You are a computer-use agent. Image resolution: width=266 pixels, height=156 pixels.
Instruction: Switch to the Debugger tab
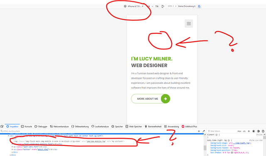point(41,126)
